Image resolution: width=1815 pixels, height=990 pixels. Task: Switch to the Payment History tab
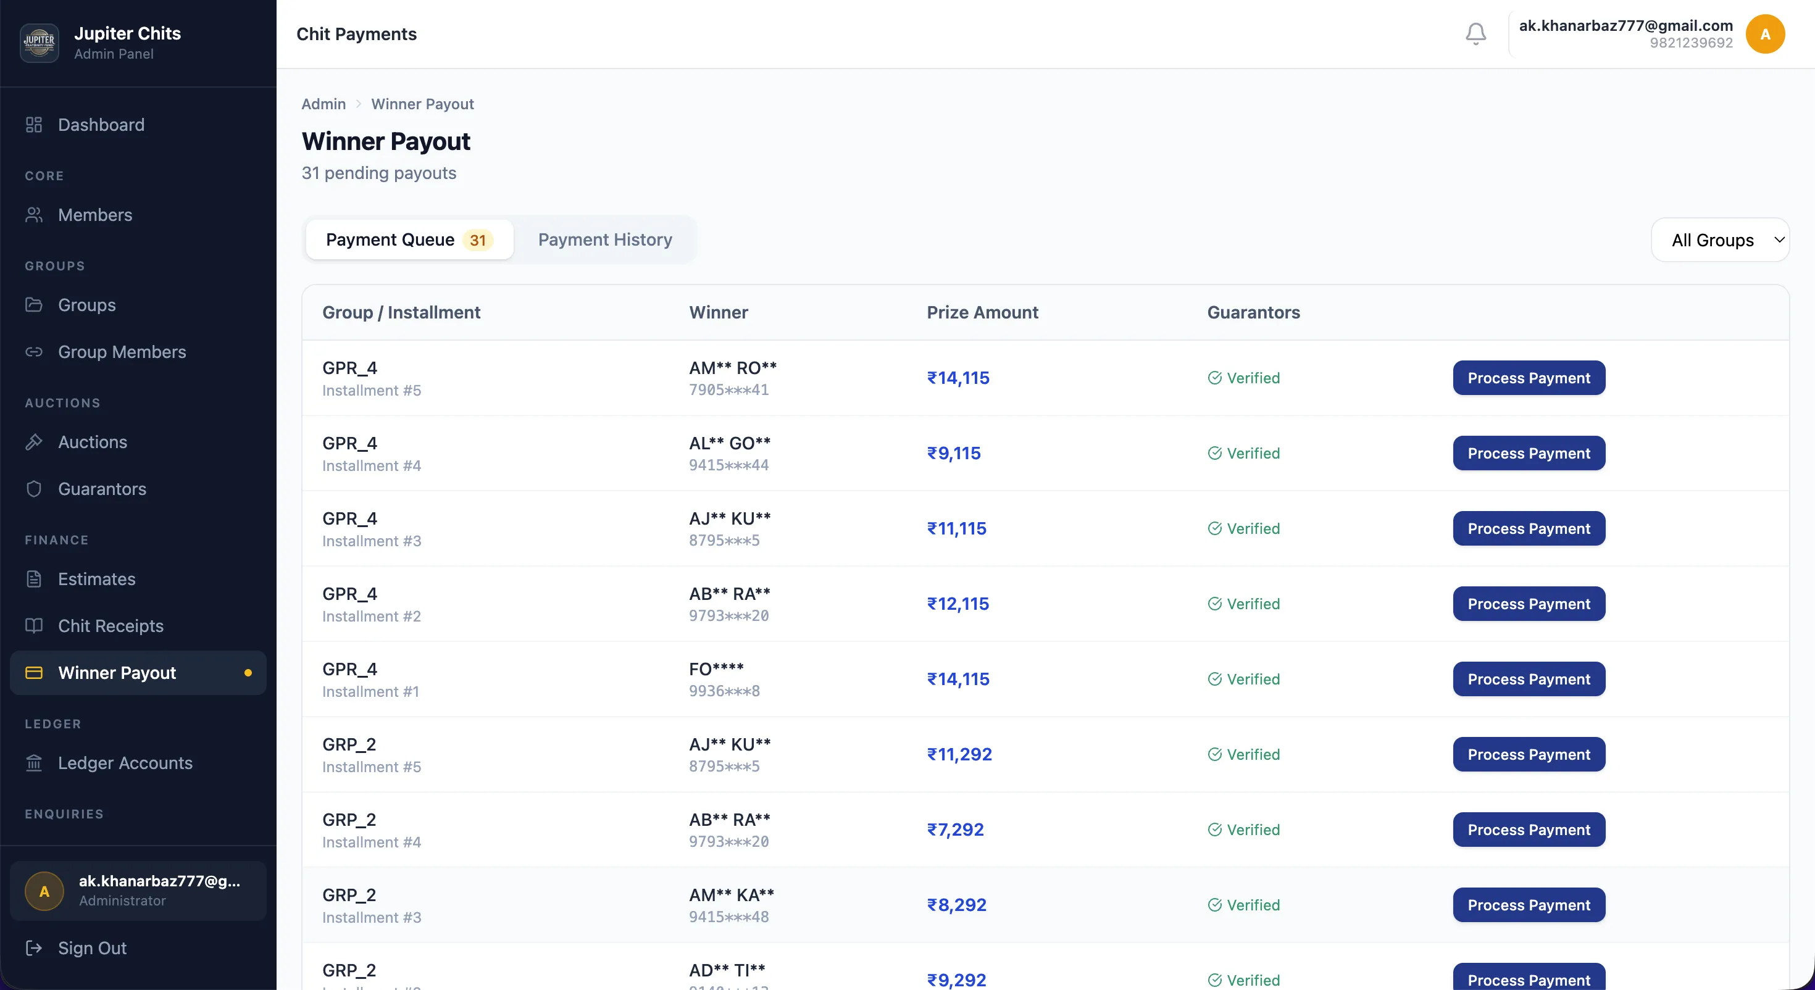[604, 239]
